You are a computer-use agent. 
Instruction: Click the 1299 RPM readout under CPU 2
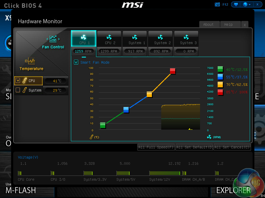tap(109, 51)
